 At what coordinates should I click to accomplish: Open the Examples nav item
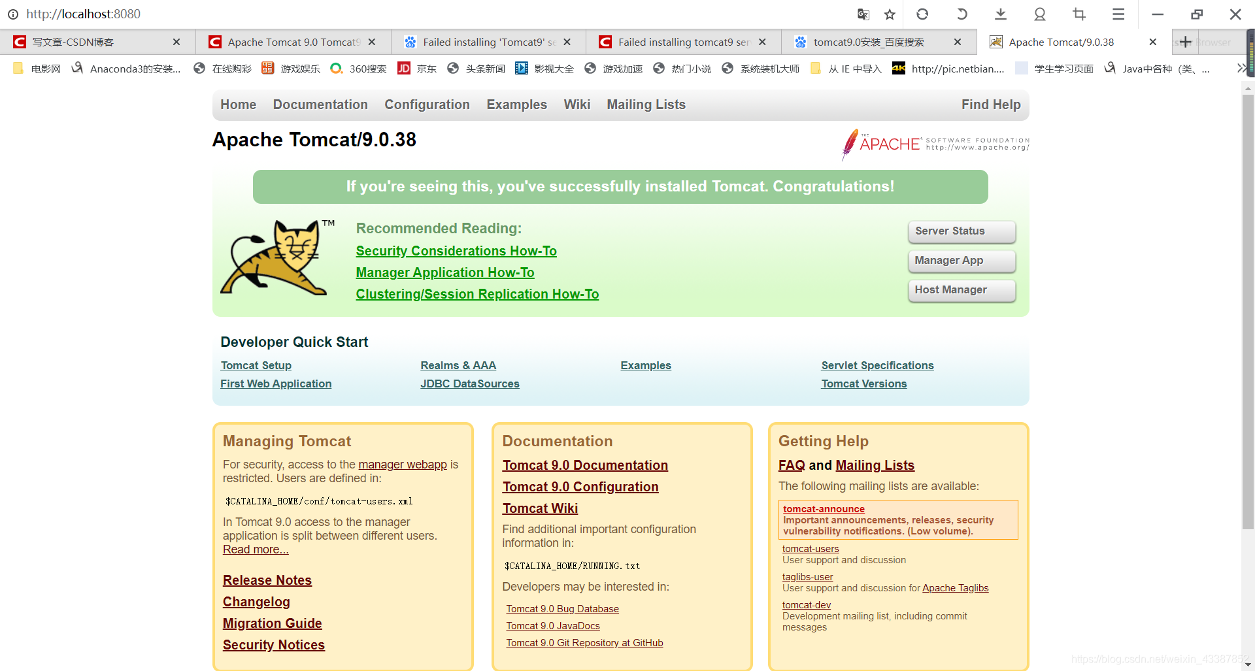(516, 105)
